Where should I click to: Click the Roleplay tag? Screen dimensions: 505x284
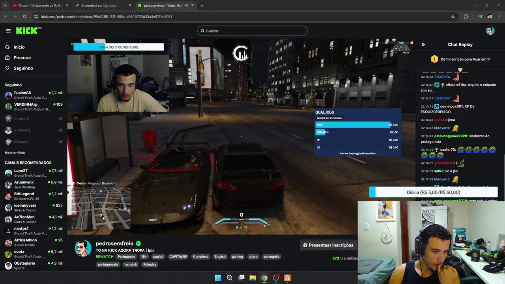[x=150, y=265]
